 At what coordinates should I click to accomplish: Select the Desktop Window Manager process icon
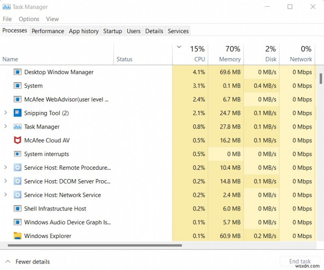[x=17, y=72]
